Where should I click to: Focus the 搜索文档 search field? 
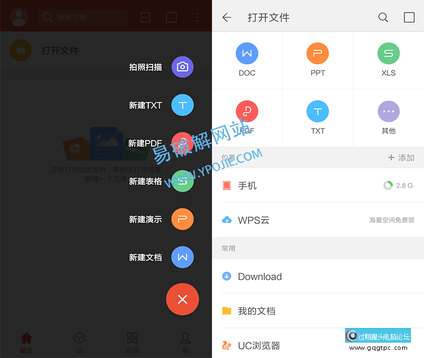[83, 17]
